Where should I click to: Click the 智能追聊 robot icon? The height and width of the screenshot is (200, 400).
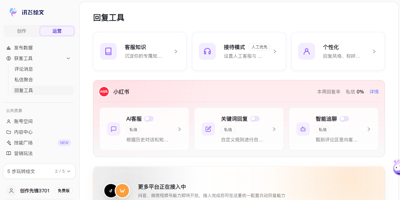(x=303, y=129)
